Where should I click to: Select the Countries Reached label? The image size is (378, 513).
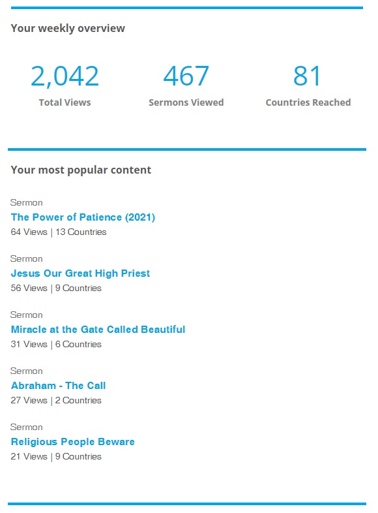[308, 102]
